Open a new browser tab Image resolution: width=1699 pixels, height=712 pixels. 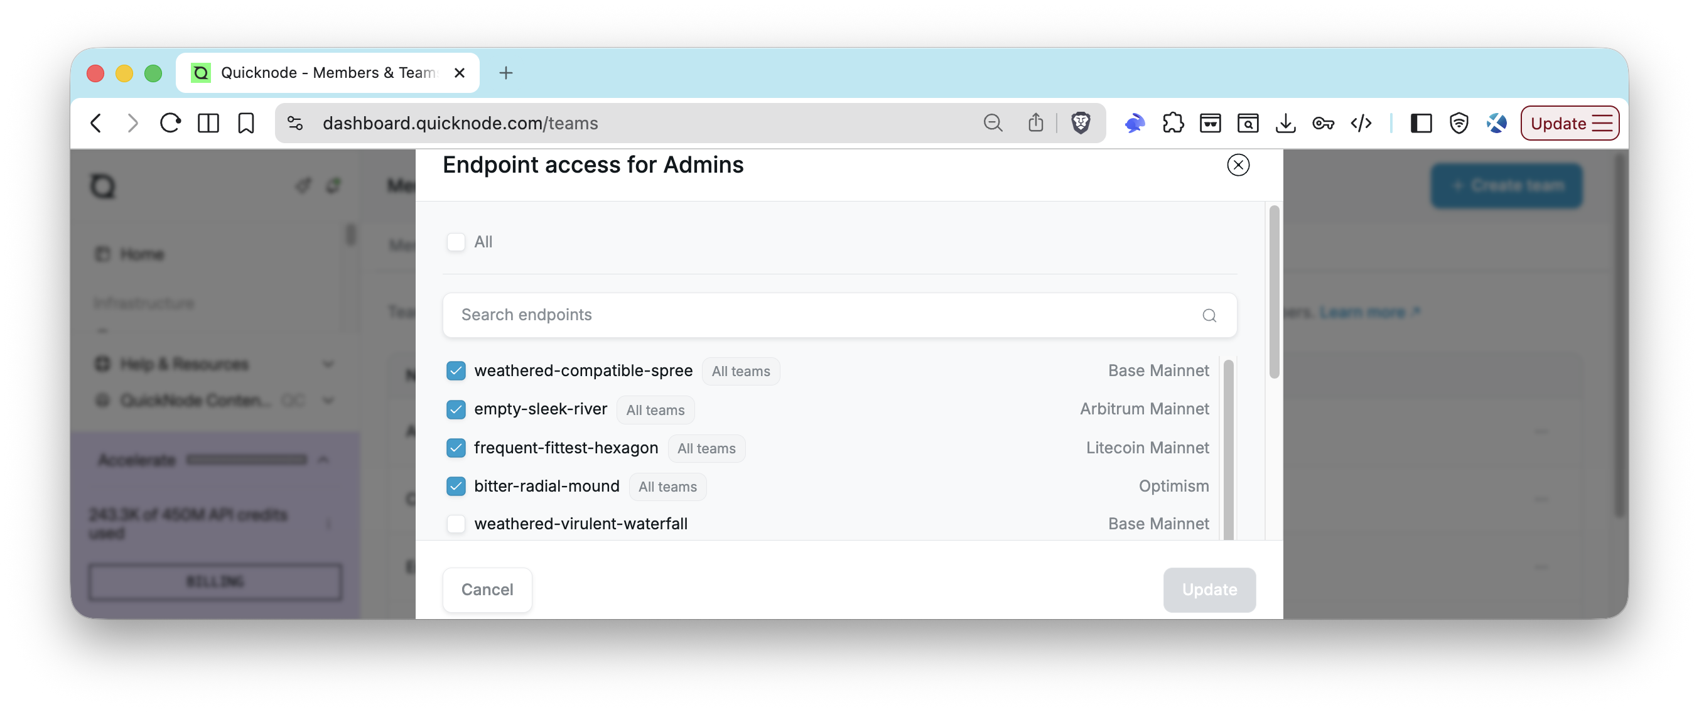[506, 73]
